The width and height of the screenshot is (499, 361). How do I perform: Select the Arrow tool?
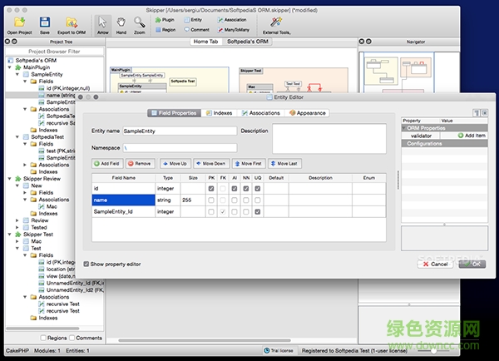coord(102,23)
